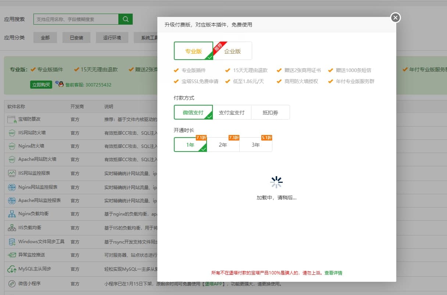Click the IIS负载均衡 network icon
The width and height of the screenshot is (447, 295).
coord(12,228)
